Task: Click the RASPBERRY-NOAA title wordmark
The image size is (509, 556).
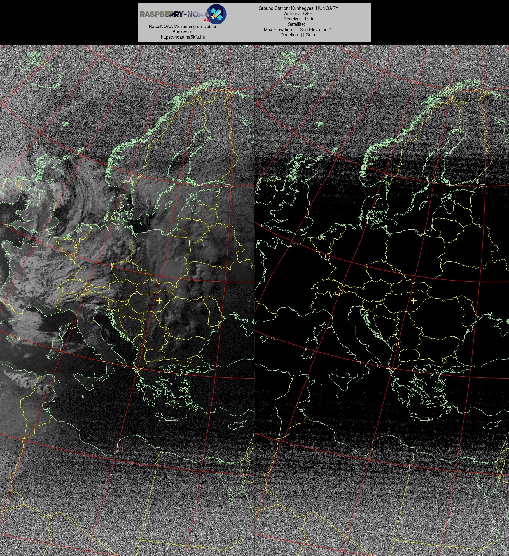Action: (174, 14)
